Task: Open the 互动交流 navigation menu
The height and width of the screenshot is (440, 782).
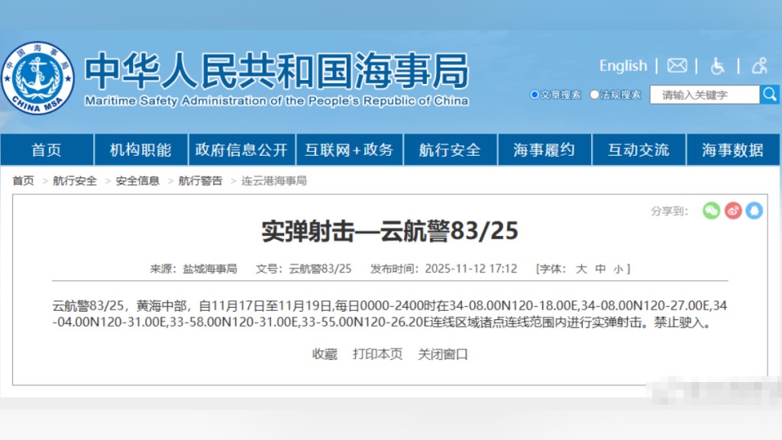Action: point(638,150)
